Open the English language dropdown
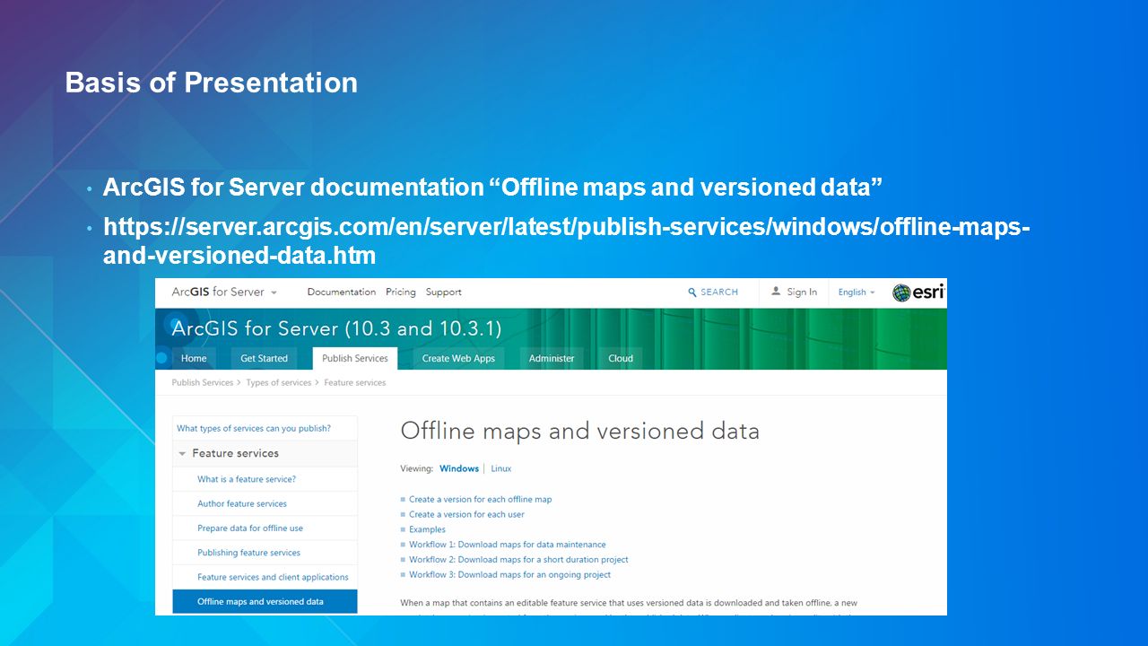 tap(857, 292)
